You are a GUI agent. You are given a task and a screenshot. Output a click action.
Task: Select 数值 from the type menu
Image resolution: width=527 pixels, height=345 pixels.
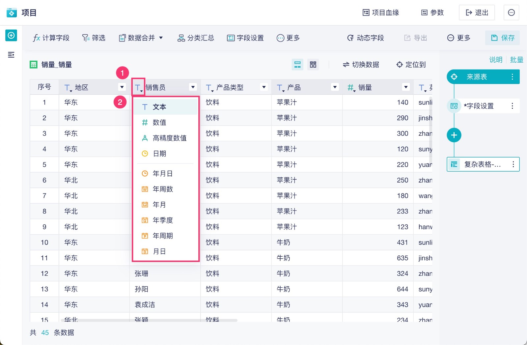click(159, 123)
